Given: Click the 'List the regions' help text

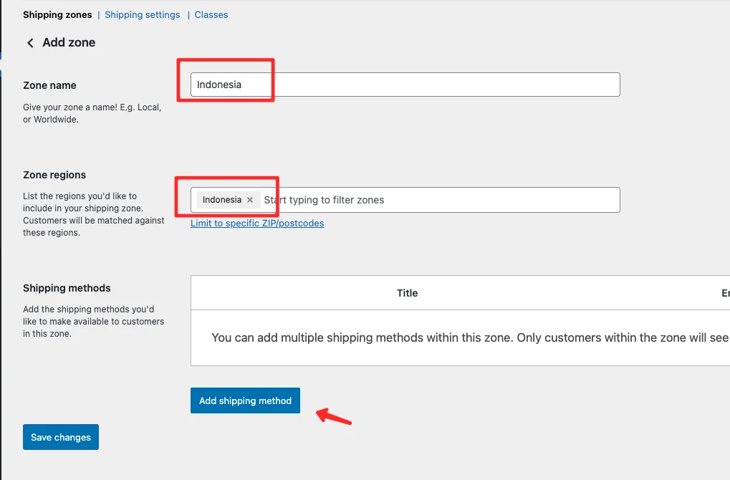Looking at the screenshot, I should click(93, 213).
